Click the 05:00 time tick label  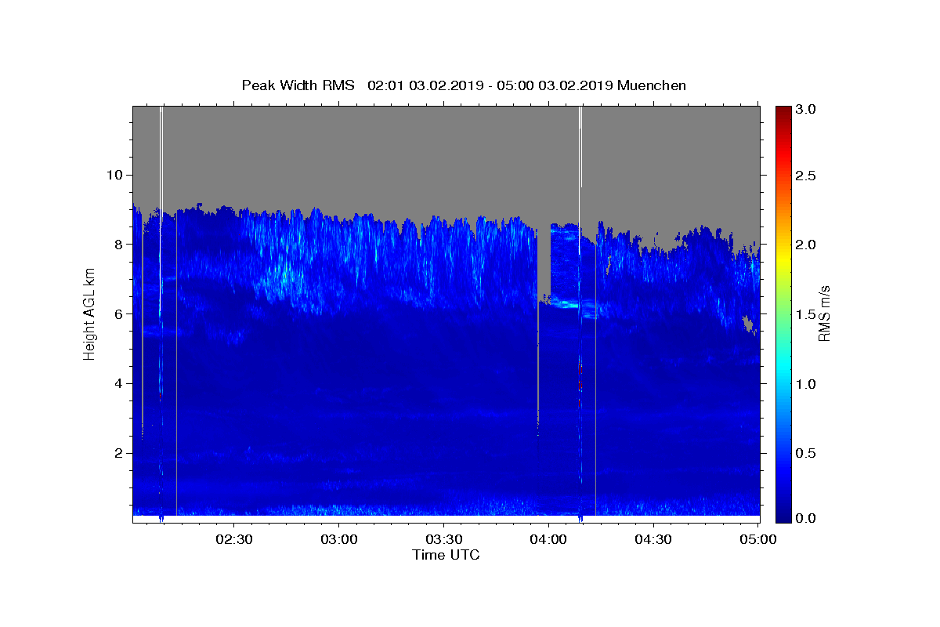[x=758, y=540]
